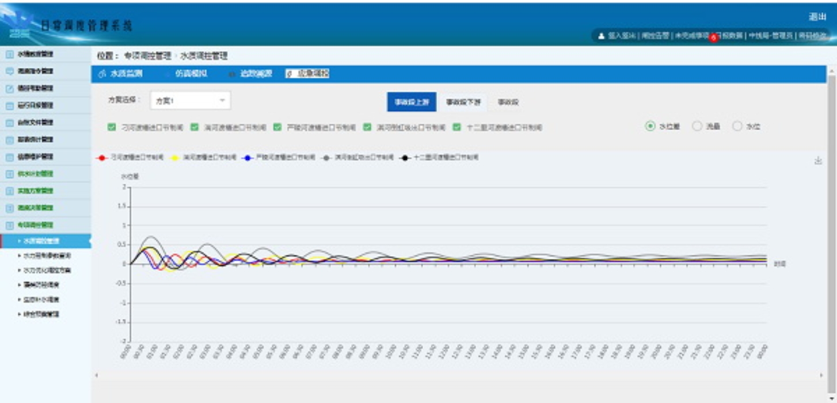Click the 退出 logout link

pos(817,17)
